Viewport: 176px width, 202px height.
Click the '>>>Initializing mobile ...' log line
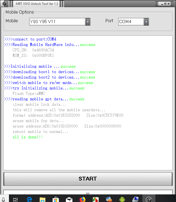point(40,67)
